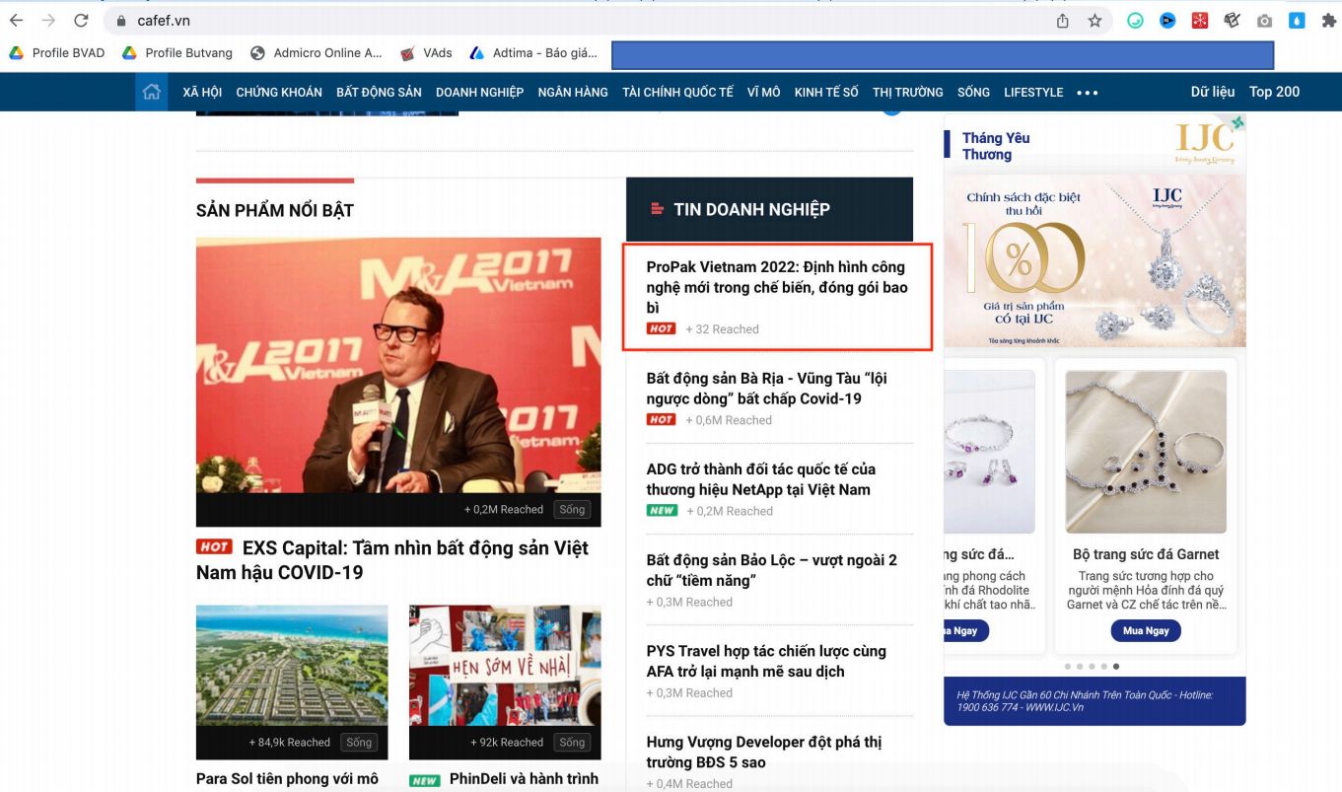Select the NGÂN HÀNG menu item

573,92
